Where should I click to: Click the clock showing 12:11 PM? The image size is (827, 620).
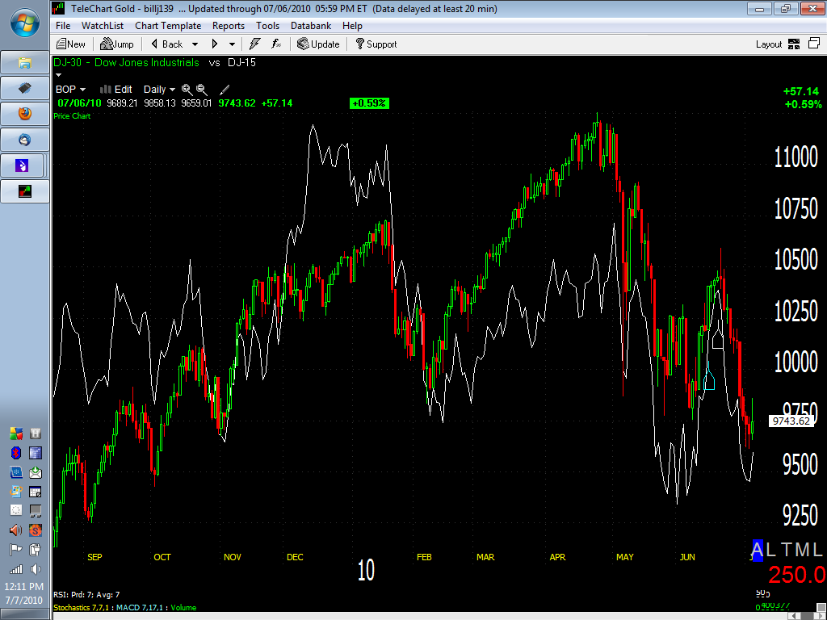24,586
